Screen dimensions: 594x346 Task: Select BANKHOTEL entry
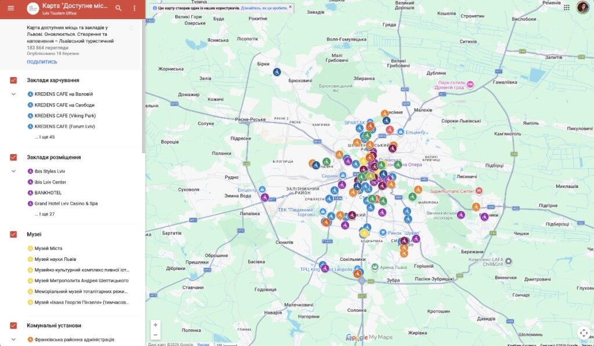[x=48, y=192]
